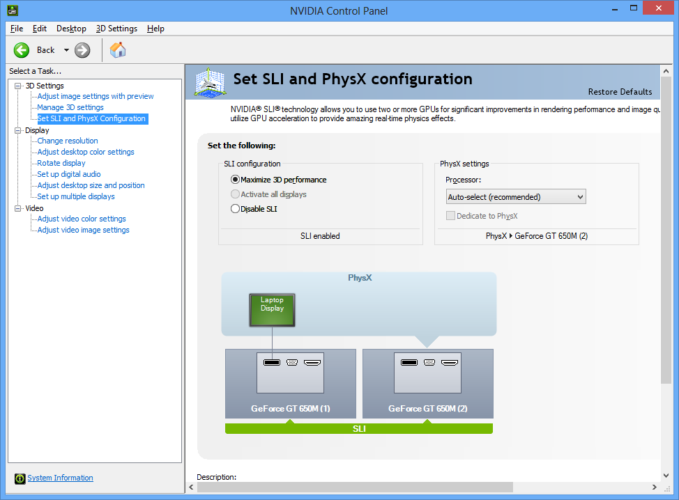The height and width of the screenshot is (500, 679).
Task: Click the Video tree label
Action: (x=34, y=208)
